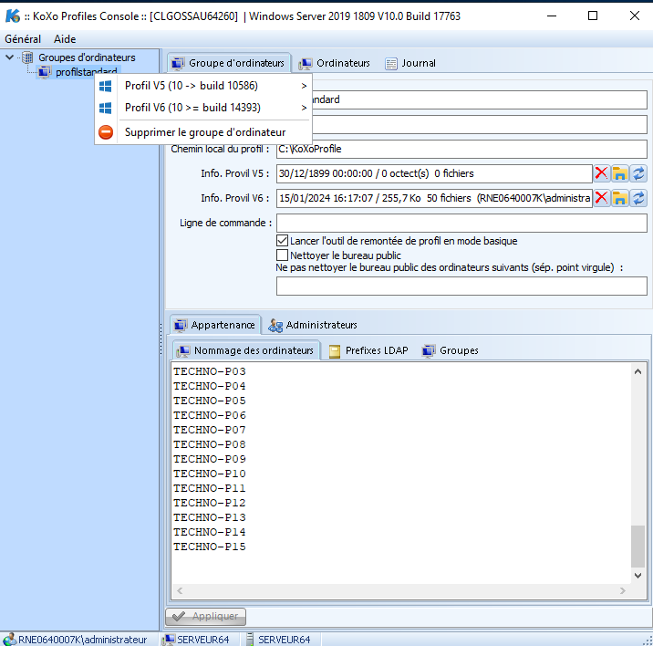Click the window resize grip at status bar corner
Image resolution: width=653 pixels, height=646 pixels.
[648, 641]
